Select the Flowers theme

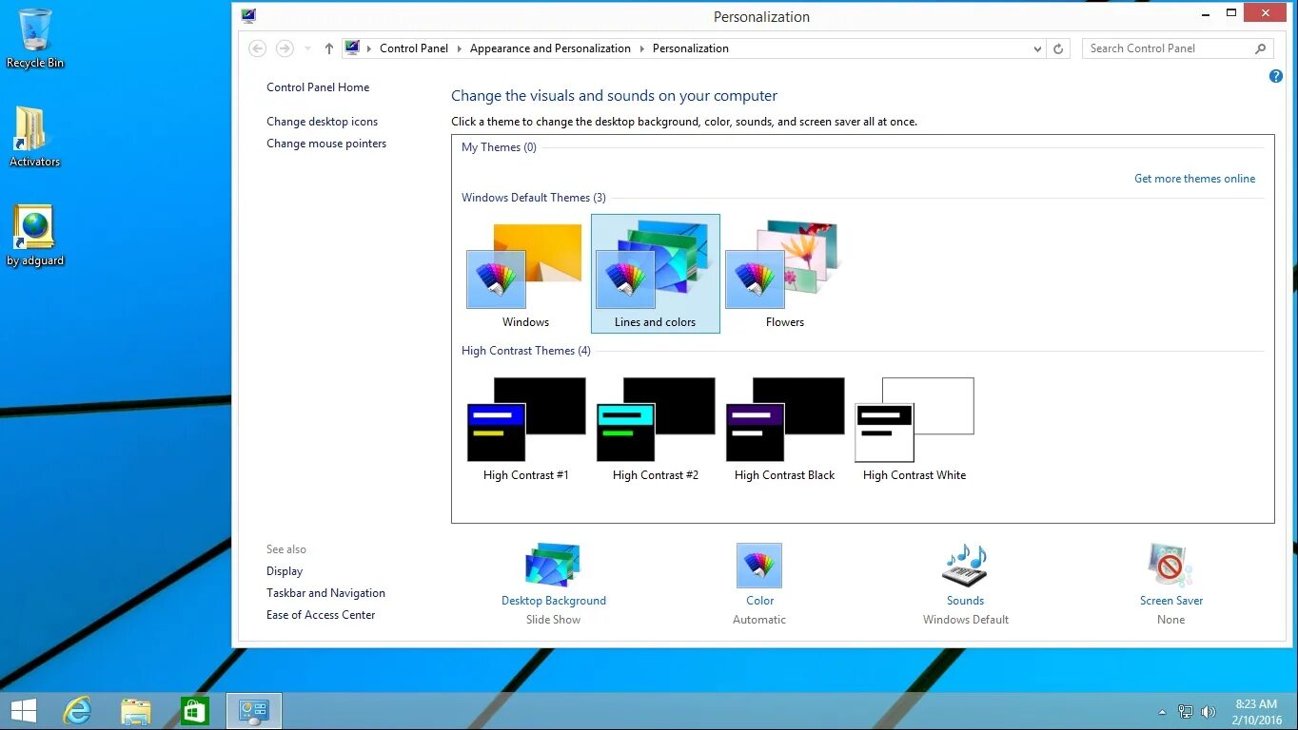point(784,274)
